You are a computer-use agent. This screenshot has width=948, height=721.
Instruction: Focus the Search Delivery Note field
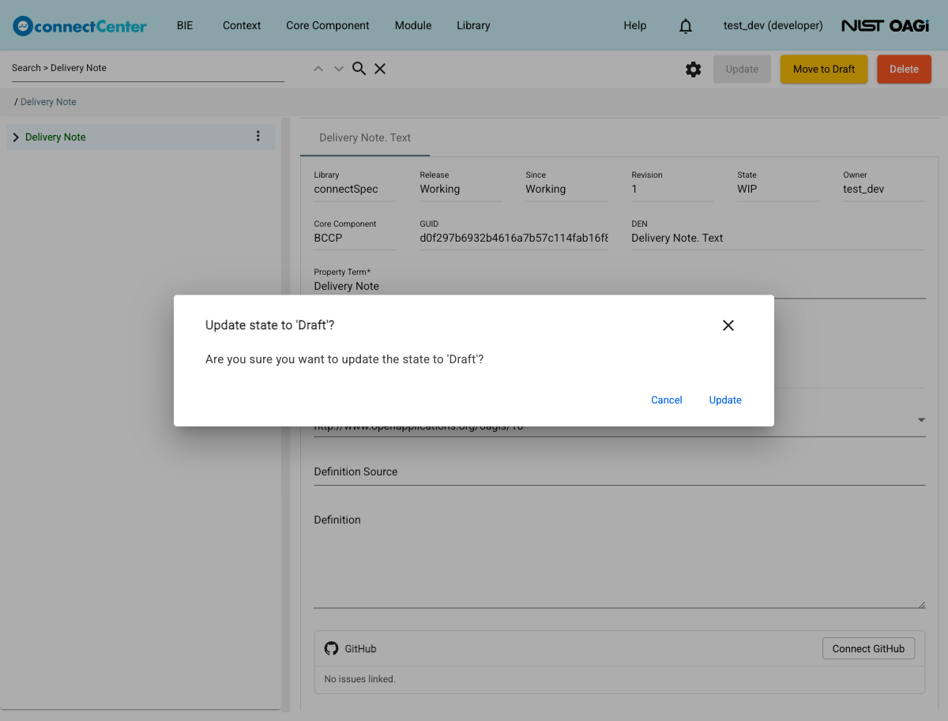(148, 68)
